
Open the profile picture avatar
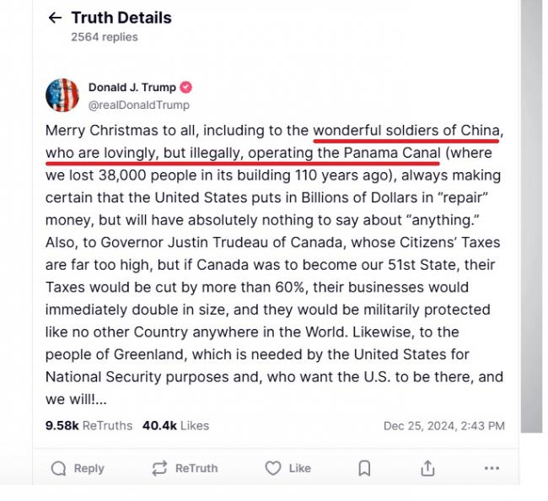pyautogui.click(x=62, y=95)
